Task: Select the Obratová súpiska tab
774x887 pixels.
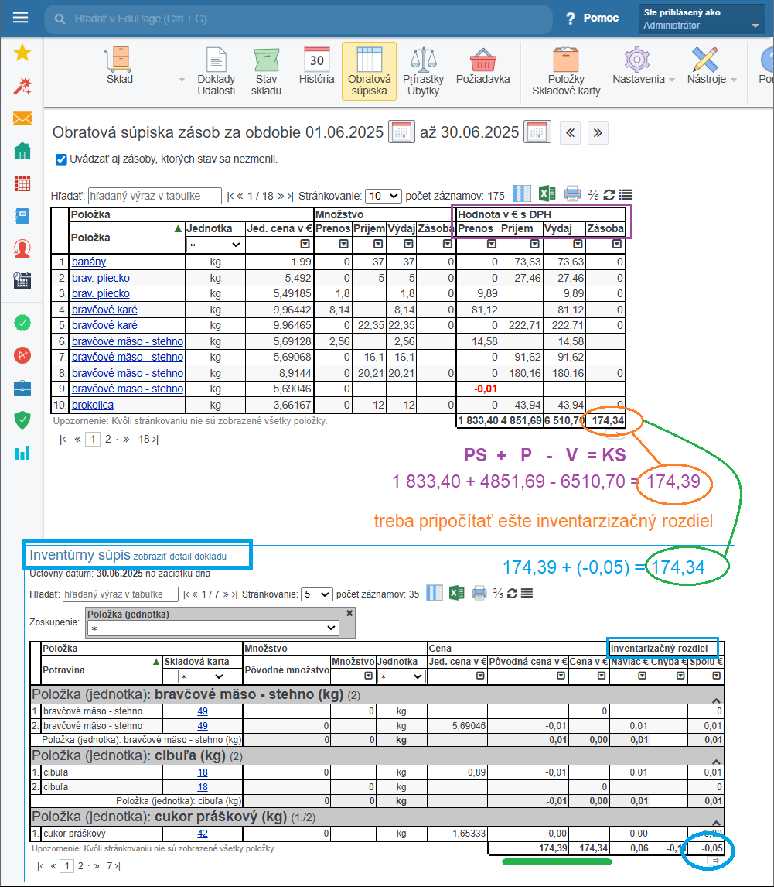Action: [x=369, y=71]
